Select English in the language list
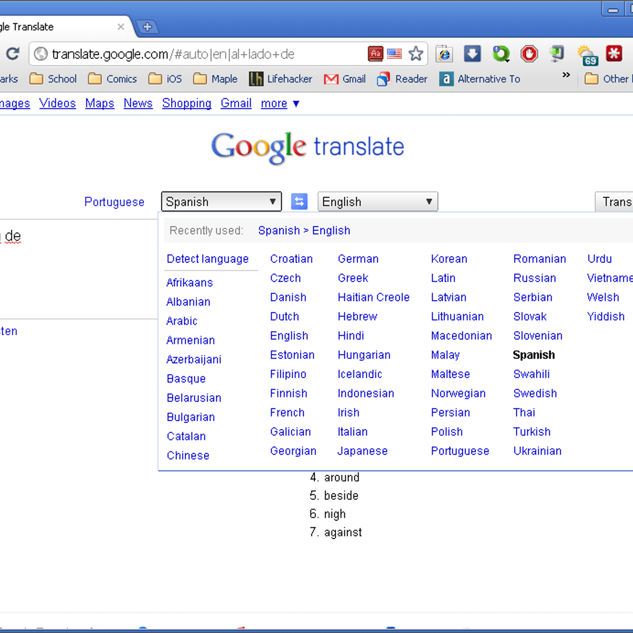 [289, 335]
